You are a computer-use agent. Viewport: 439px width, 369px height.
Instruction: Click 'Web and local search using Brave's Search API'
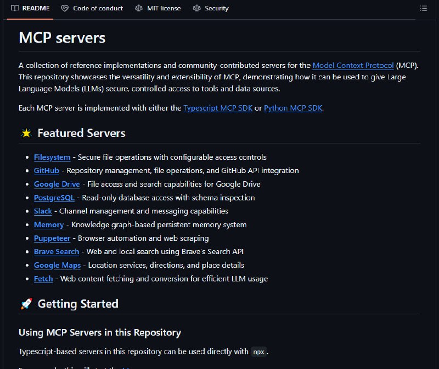[x=165, y=252]
